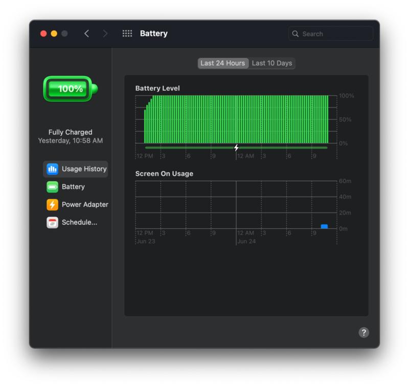Open the help panel with the question mark
Image resolution: width=409 pixels, height=387 pixels.
[363, 332]
